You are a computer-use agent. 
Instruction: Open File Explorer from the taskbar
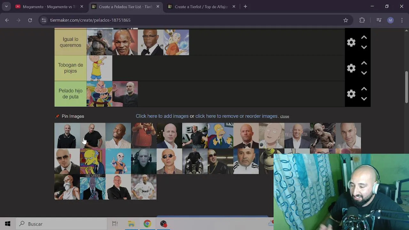(131, 224)
